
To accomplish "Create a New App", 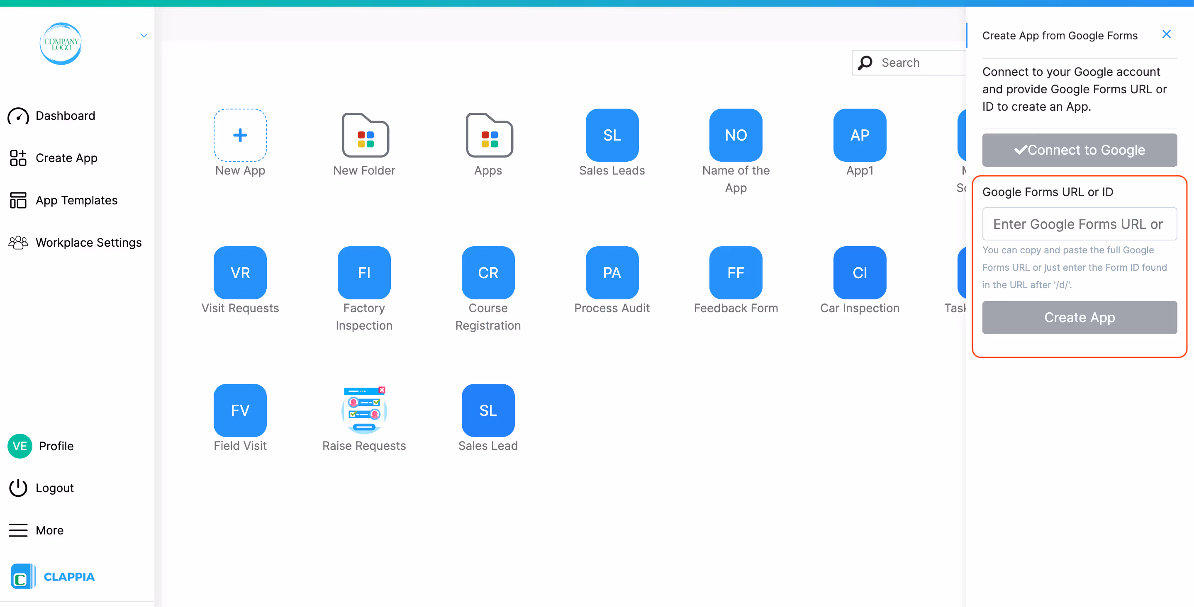I will point(240,135).
